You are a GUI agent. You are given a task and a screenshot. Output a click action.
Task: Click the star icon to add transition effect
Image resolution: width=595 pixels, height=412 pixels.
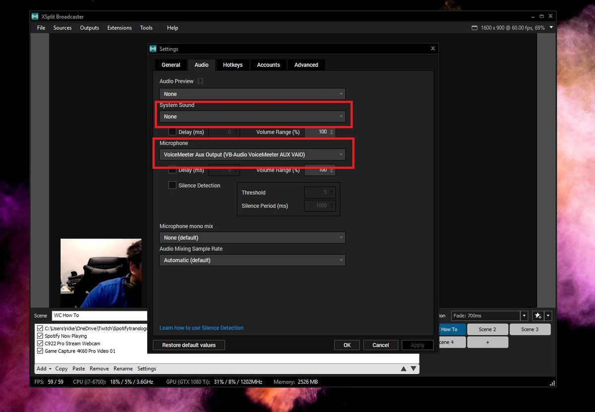click(538, 315)
